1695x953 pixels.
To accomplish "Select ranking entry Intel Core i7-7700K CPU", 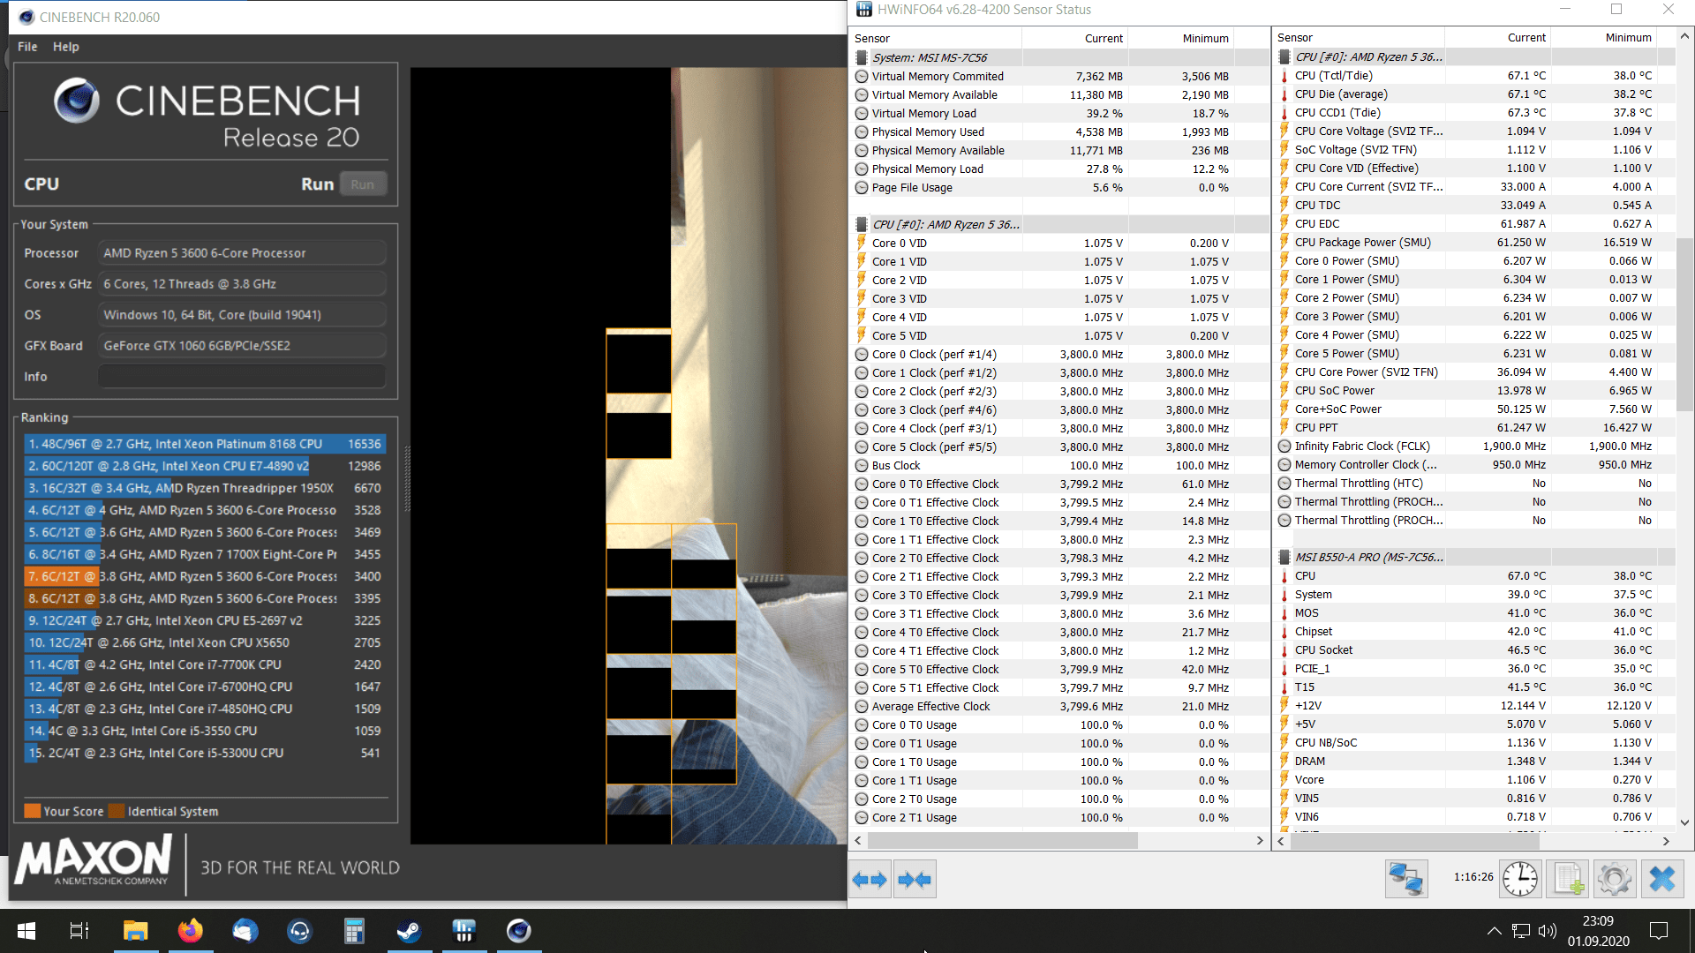I will (x=204, y=664).
